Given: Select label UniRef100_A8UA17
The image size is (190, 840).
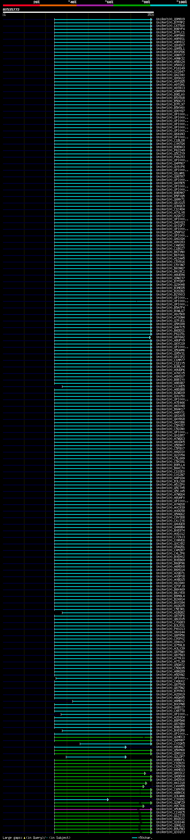Looking at the screenshot, I should (x=170, y=747).
